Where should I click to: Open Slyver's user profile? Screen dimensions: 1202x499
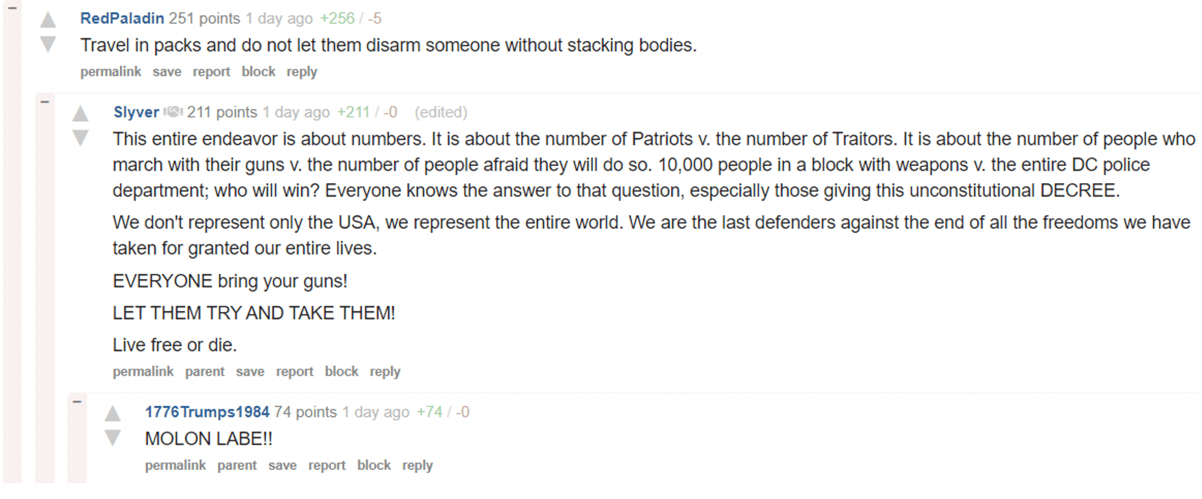pyautogui.click(x=136, y=112)
